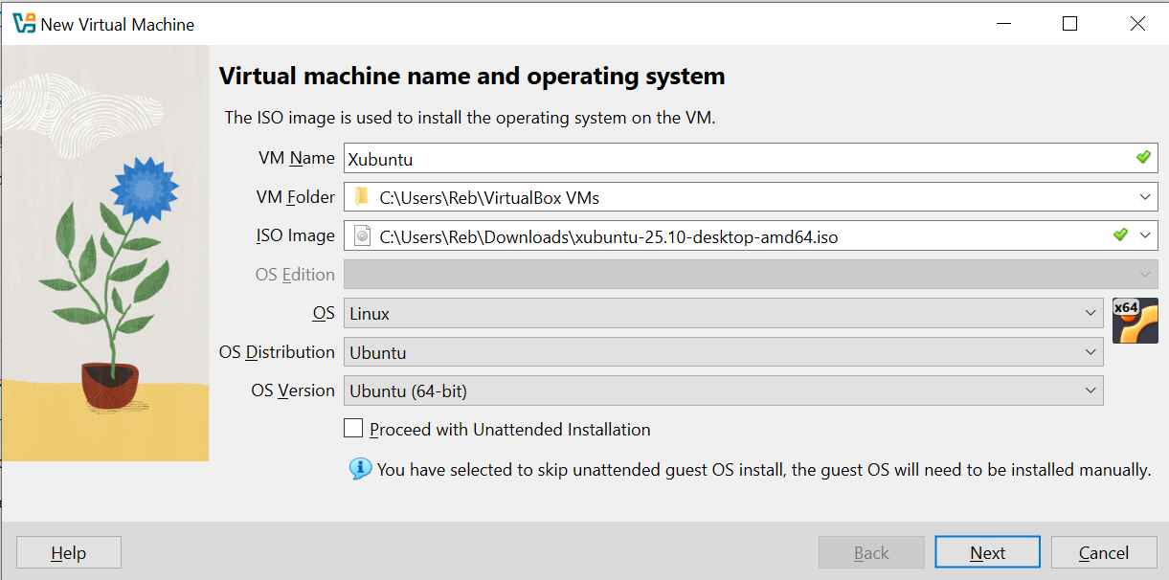Open the ISO Image dropdown arrow
Image resolution: width=1169 pixels, height=580 pixels.
(x=1146, y=235)
